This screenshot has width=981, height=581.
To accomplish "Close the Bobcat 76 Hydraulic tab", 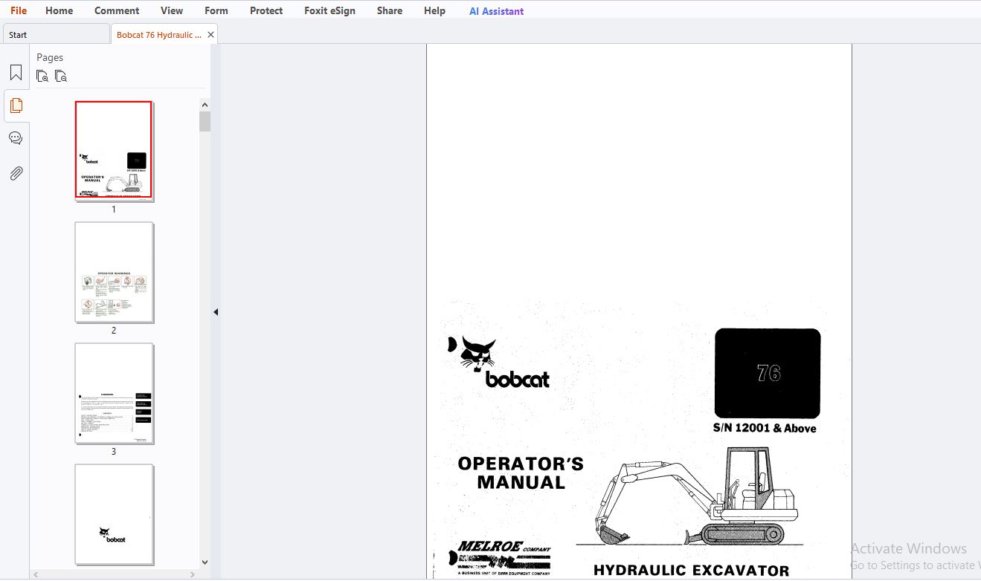I will tap(210, 35).
